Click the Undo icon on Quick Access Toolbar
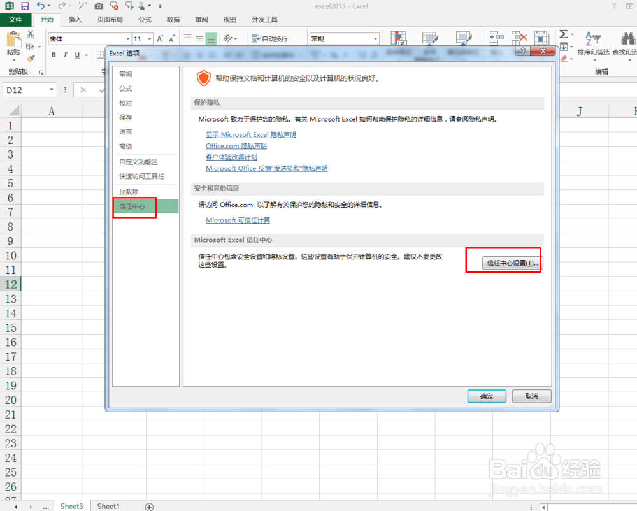This screenshot has width=637, height=511. coord(39,6)
